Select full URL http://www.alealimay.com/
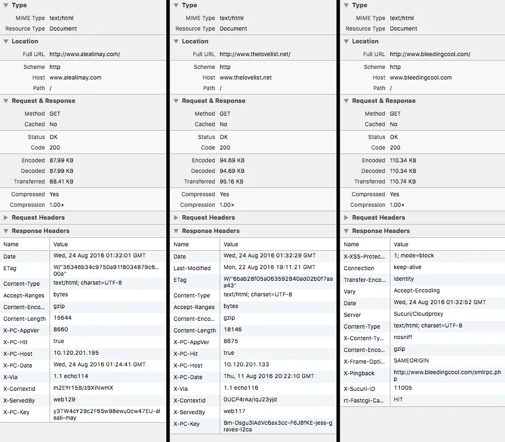 click(85, 54)
